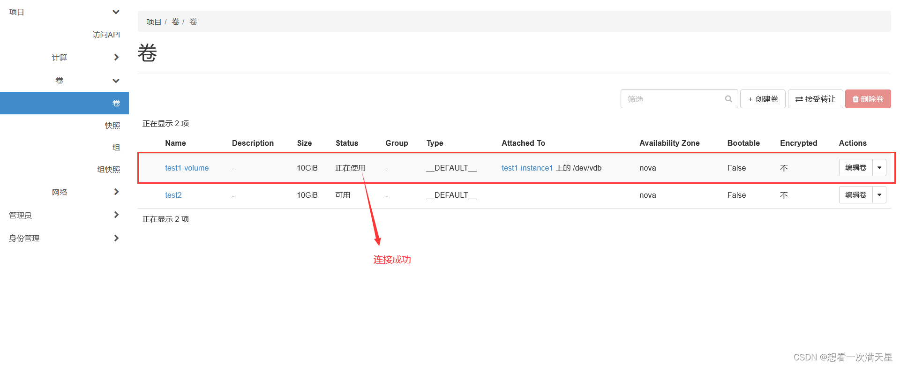
Task: Click the Availability Zone column header
Action: [669, 143]
